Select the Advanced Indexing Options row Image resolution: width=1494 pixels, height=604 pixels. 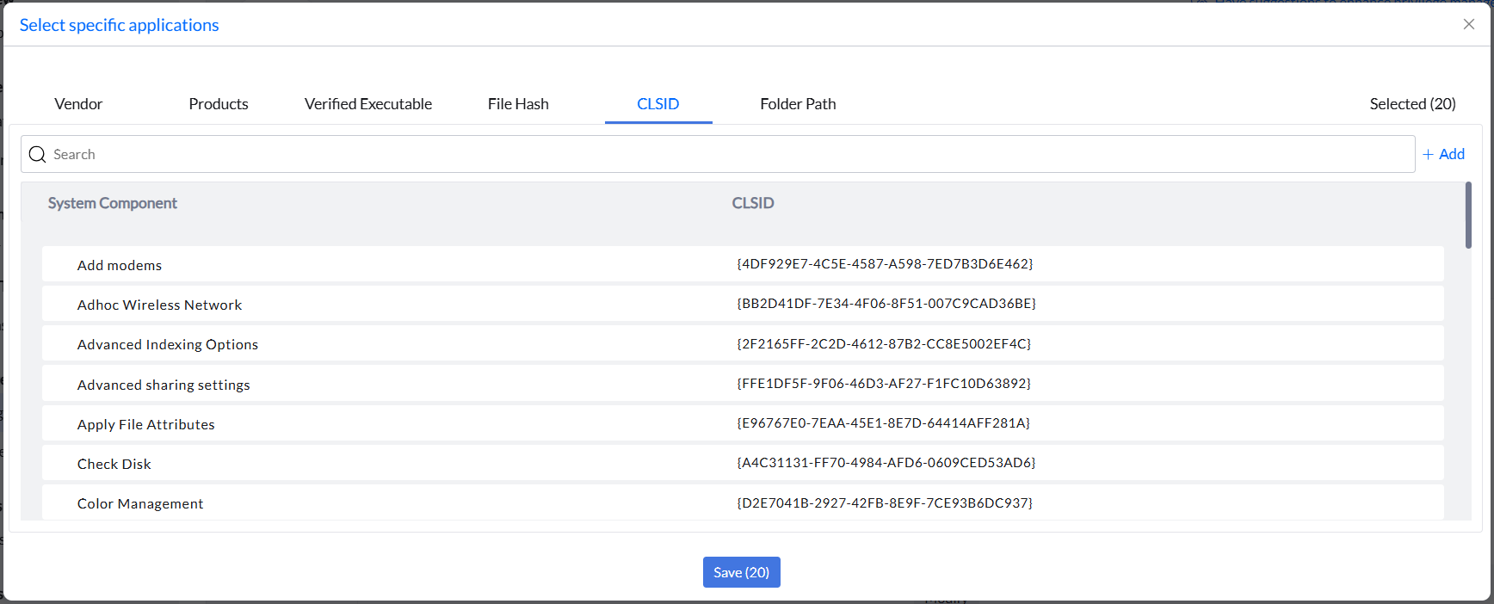point(743,343)
